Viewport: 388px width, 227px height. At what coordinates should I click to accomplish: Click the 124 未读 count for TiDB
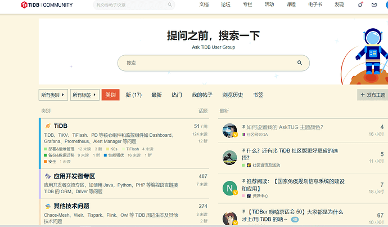click(200, 134)
